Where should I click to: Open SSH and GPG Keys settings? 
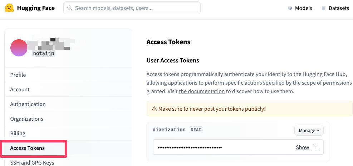click(32, 163)
